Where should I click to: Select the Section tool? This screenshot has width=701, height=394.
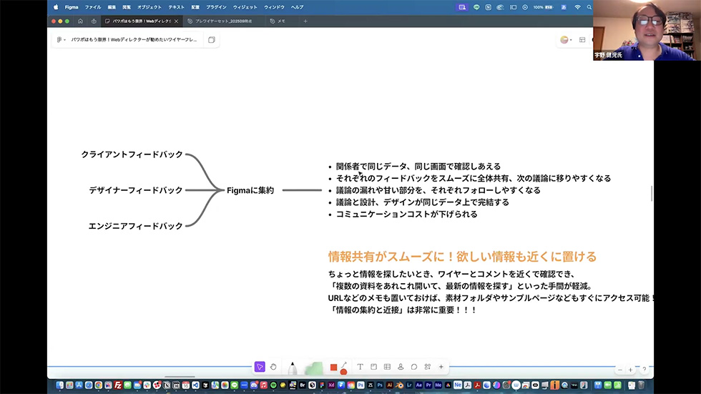(373, 367)
